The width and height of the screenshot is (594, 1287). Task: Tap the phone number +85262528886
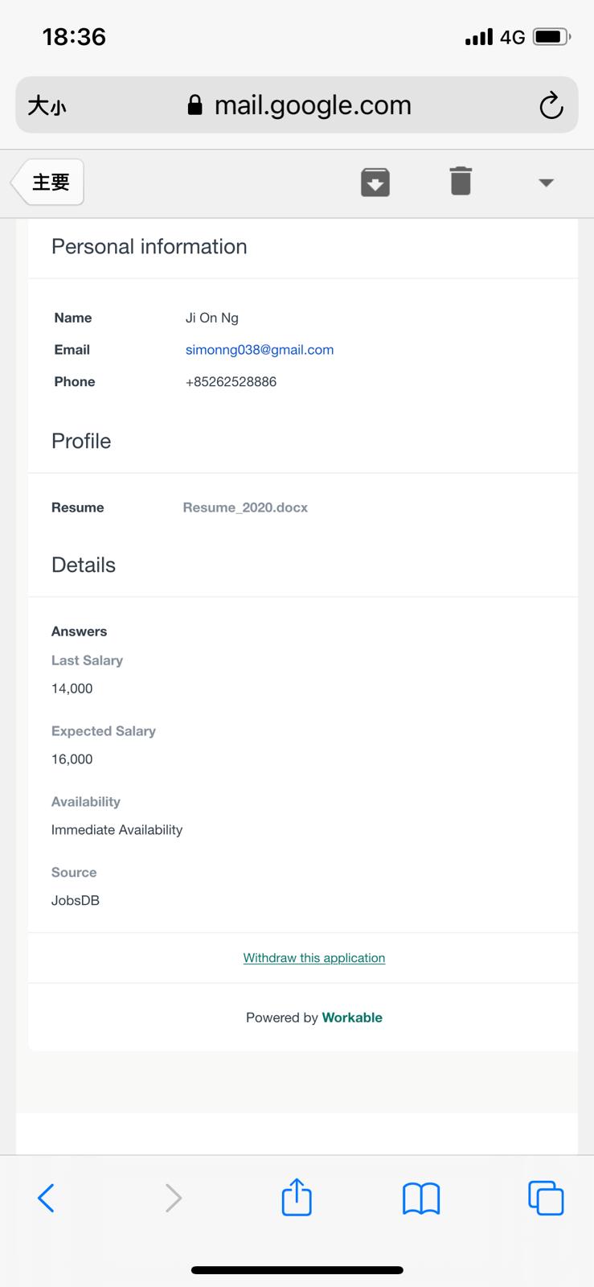[x=231, y=382]
